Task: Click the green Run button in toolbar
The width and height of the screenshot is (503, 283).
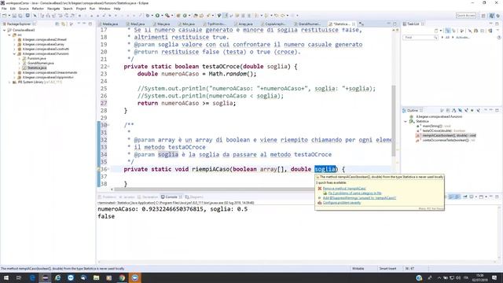Action: click(x=157, y=16)
